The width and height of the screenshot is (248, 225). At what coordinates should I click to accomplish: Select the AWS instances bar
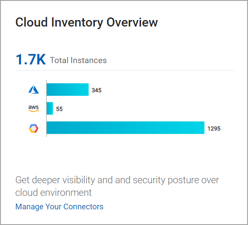pos(50,108)
